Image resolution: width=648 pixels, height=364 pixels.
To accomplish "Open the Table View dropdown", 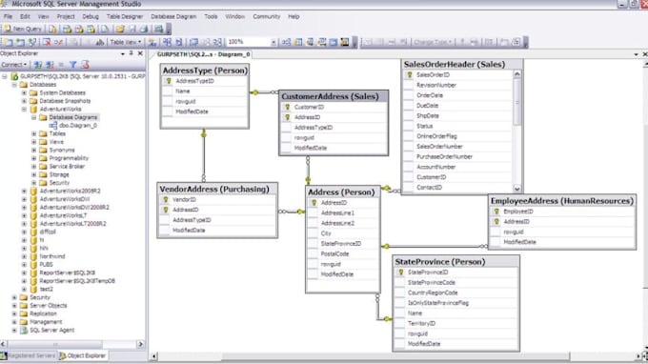I will click(x=126, y=42).
